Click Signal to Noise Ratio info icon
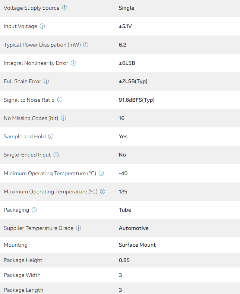240x294 pixels. pyautogui.click(x=60, y=100)
